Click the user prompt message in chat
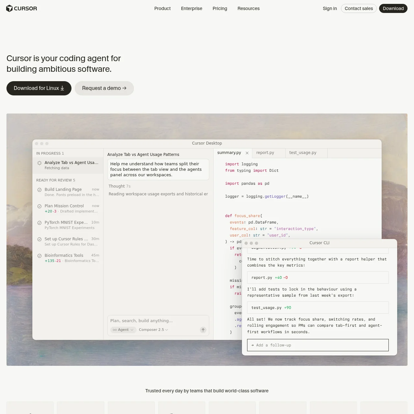Screen dimensions: 414x414 tap(158, 169)
